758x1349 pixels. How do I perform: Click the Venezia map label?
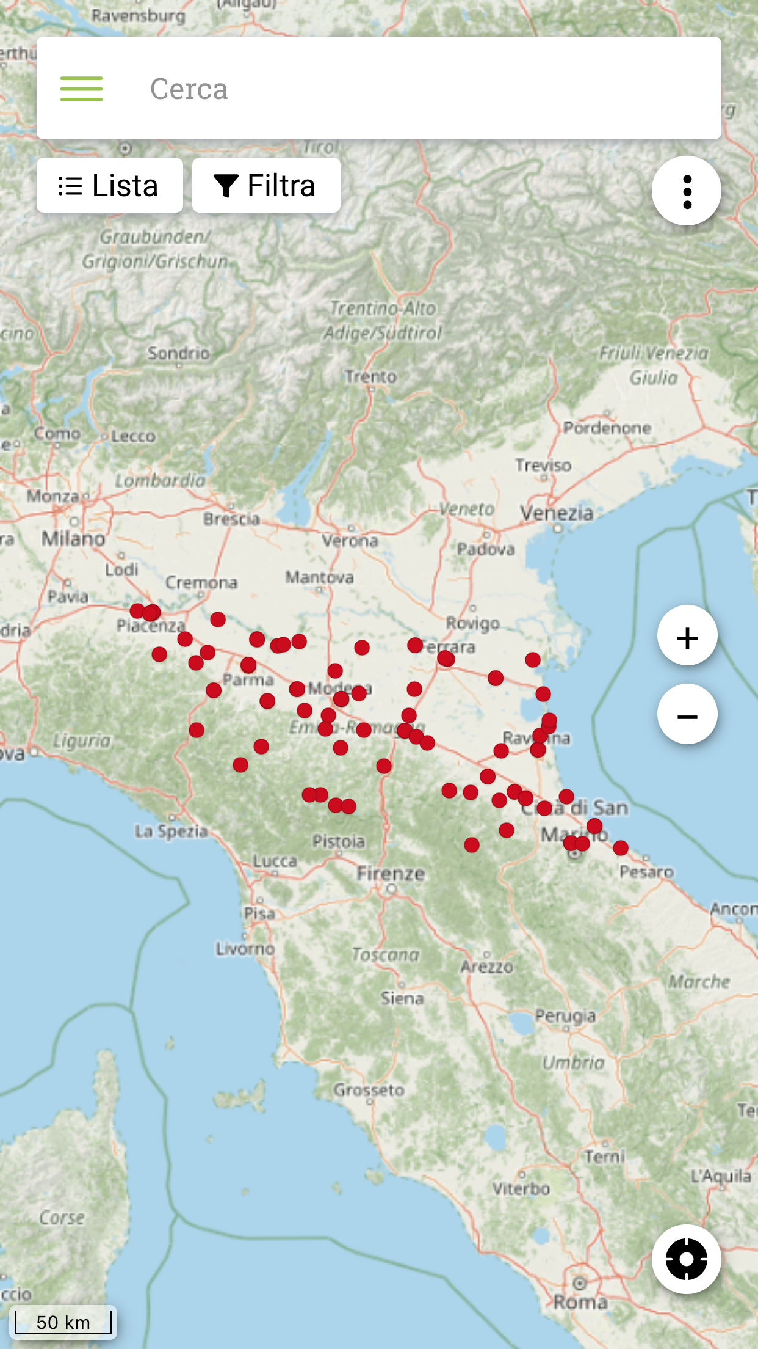click(557, 513)
